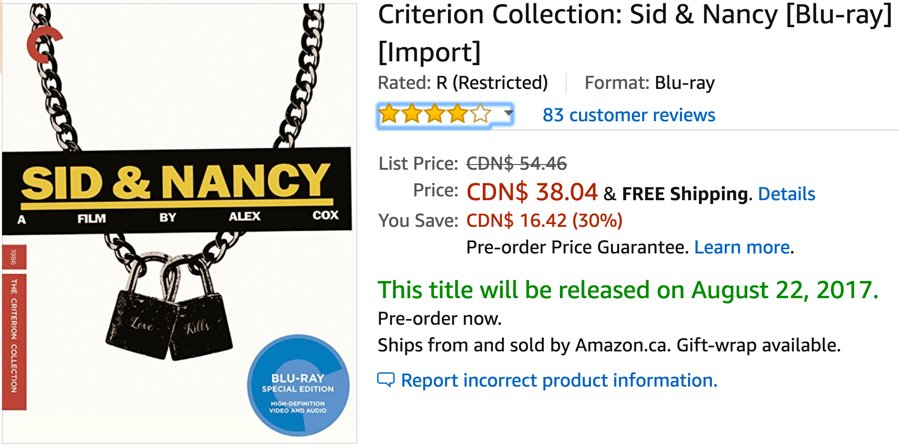Open the 83 customer reviews link
This screenshot has height=447, width=899.
pos(629,115)
